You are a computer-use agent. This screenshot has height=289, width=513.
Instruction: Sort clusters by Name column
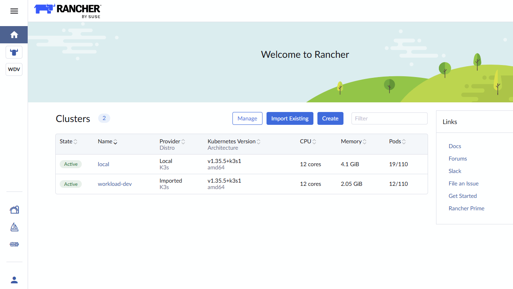tap(108, 141)
